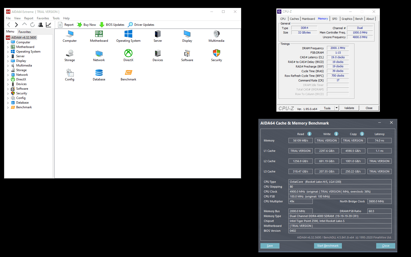This screenshot has width=411, height=257.
Task: Click the DRAM Frequency 2000.1 MHz value
Action: pos(338,48)
